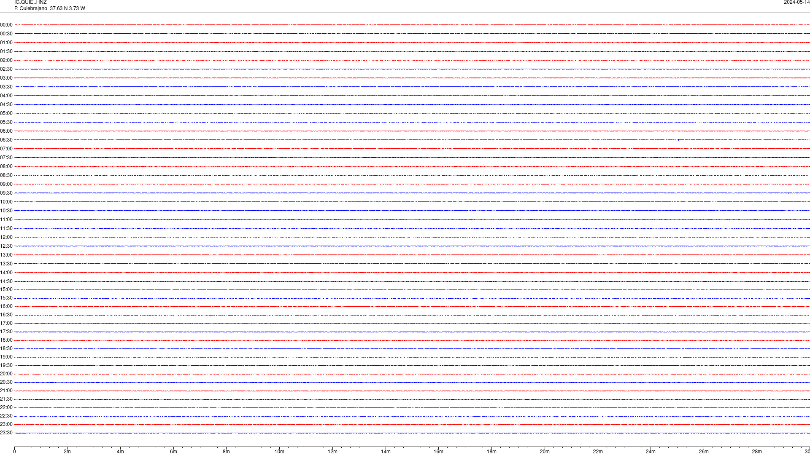Select the 22:30 trace time label
The width and height of the screenshot is (810, 455).
click(6, 416)
